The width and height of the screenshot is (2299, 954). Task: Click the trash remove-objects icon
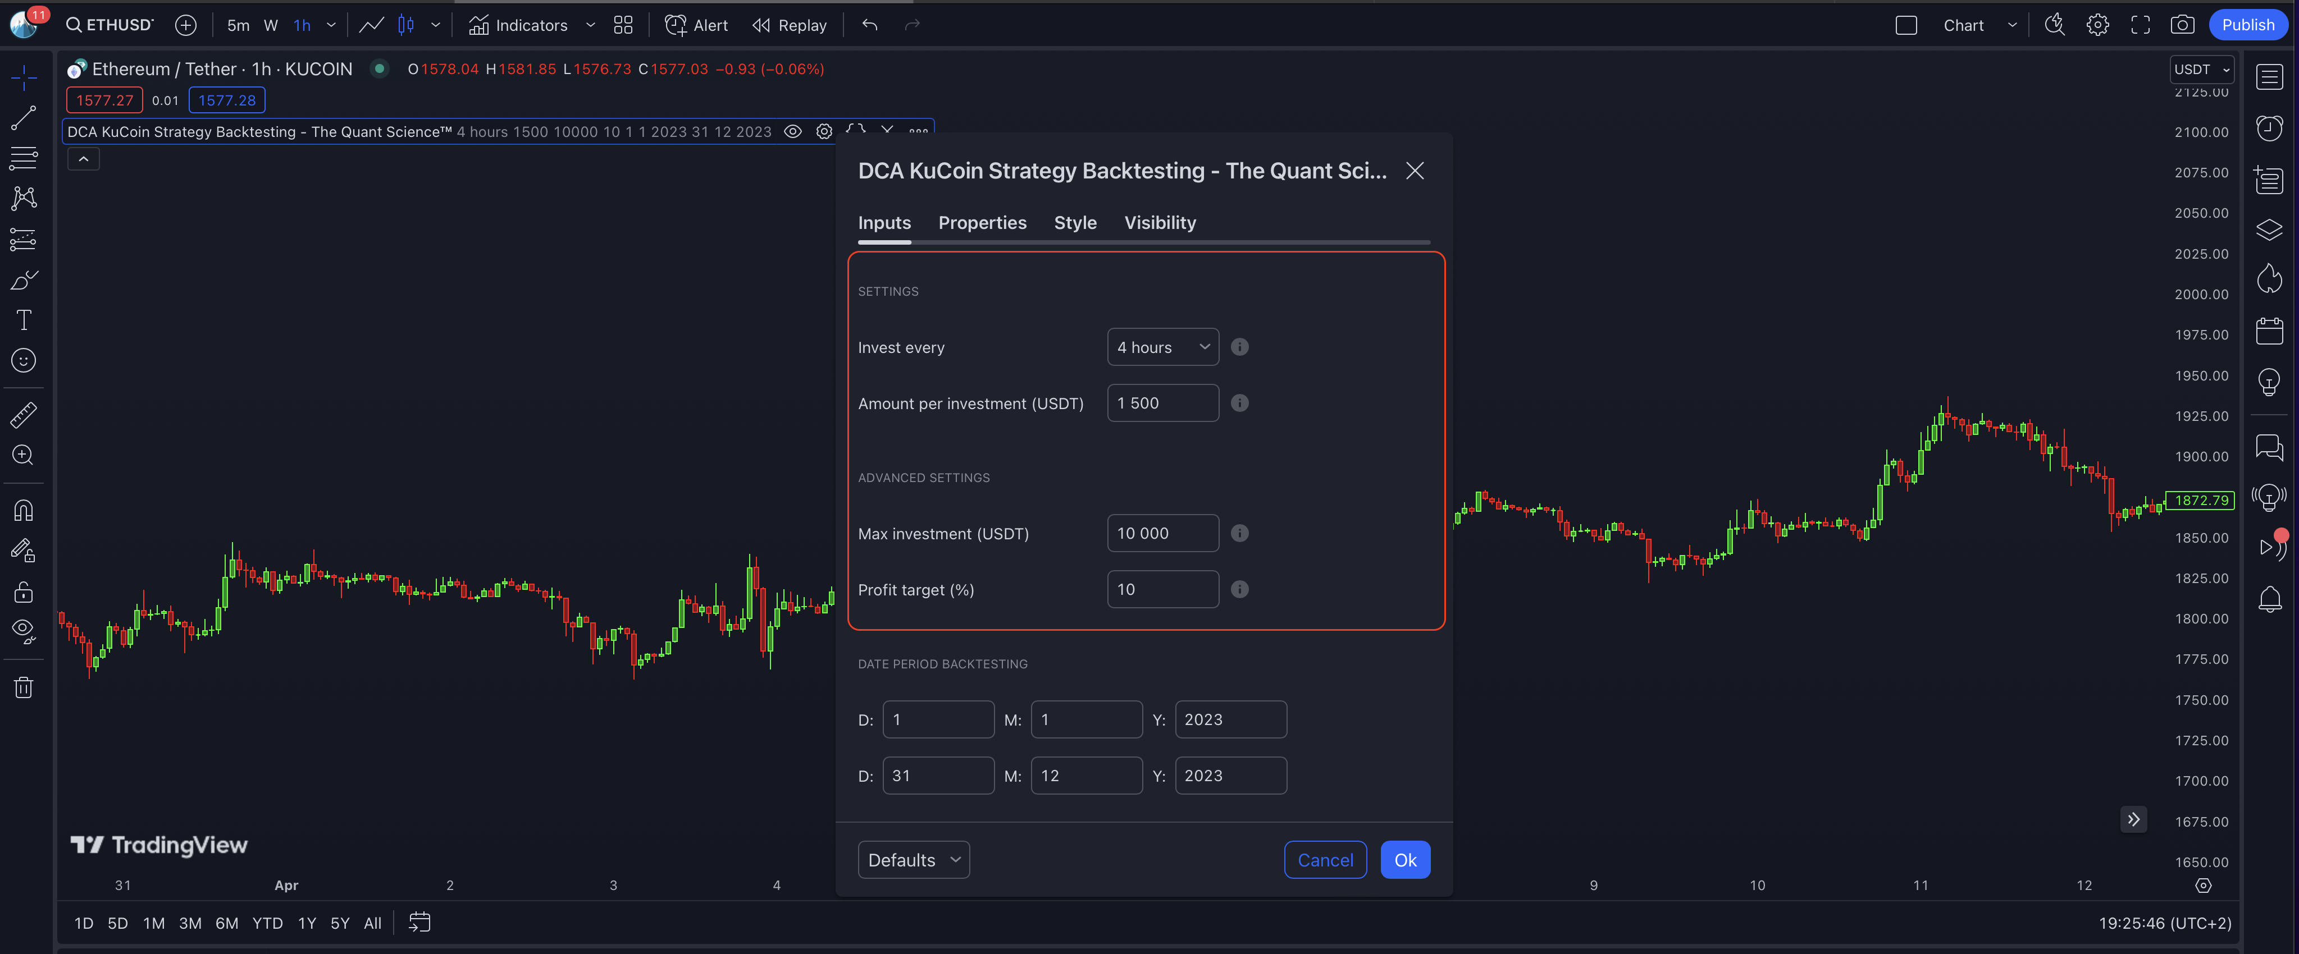pyautogui.click(x=23, y=687)
